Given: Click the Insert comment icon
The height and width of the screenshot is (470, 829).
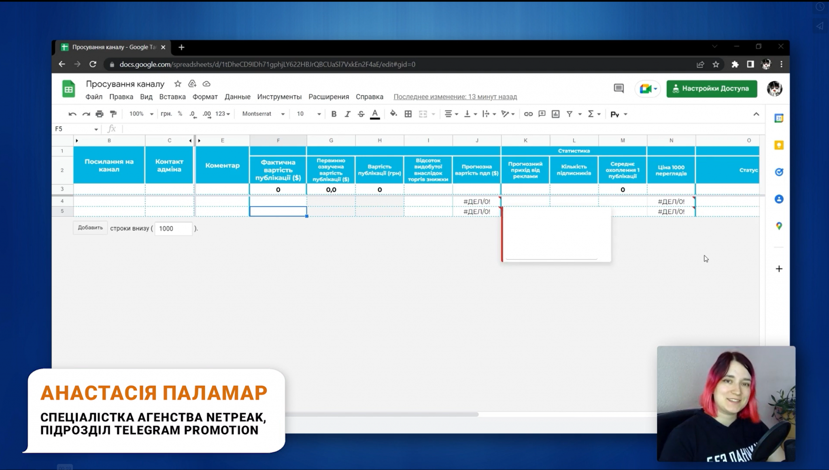Looking at the screenshot, I should (x=542, y=114).
